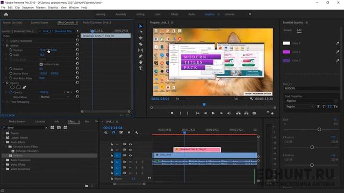
Task: Open Timeline Display Settings wrench
Action: click(137, 132)
